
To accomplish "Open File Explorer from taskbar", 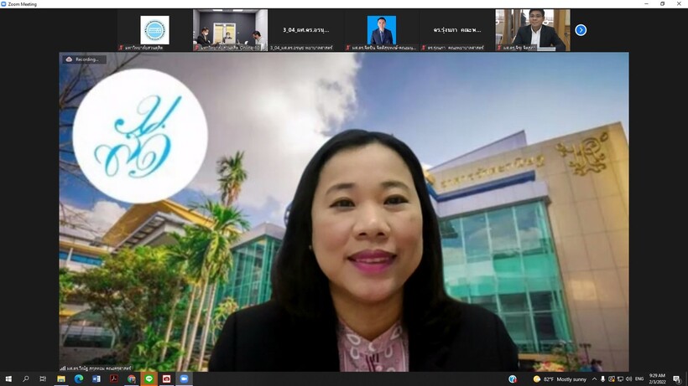I will coord(61,379).
